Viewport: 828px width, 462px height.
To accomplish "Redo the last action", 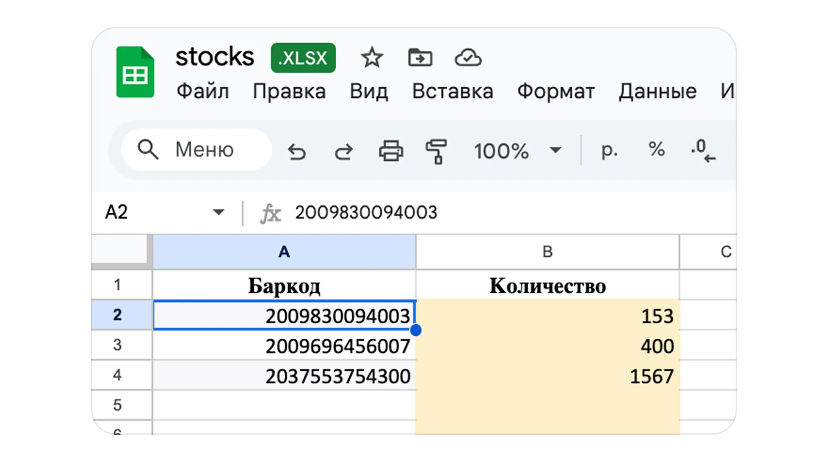I will pyautogui.click(x=343, y=151).
